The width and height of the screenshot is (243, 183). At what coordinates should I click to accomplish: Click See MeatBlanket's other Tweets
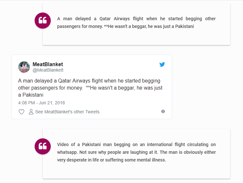67,112
